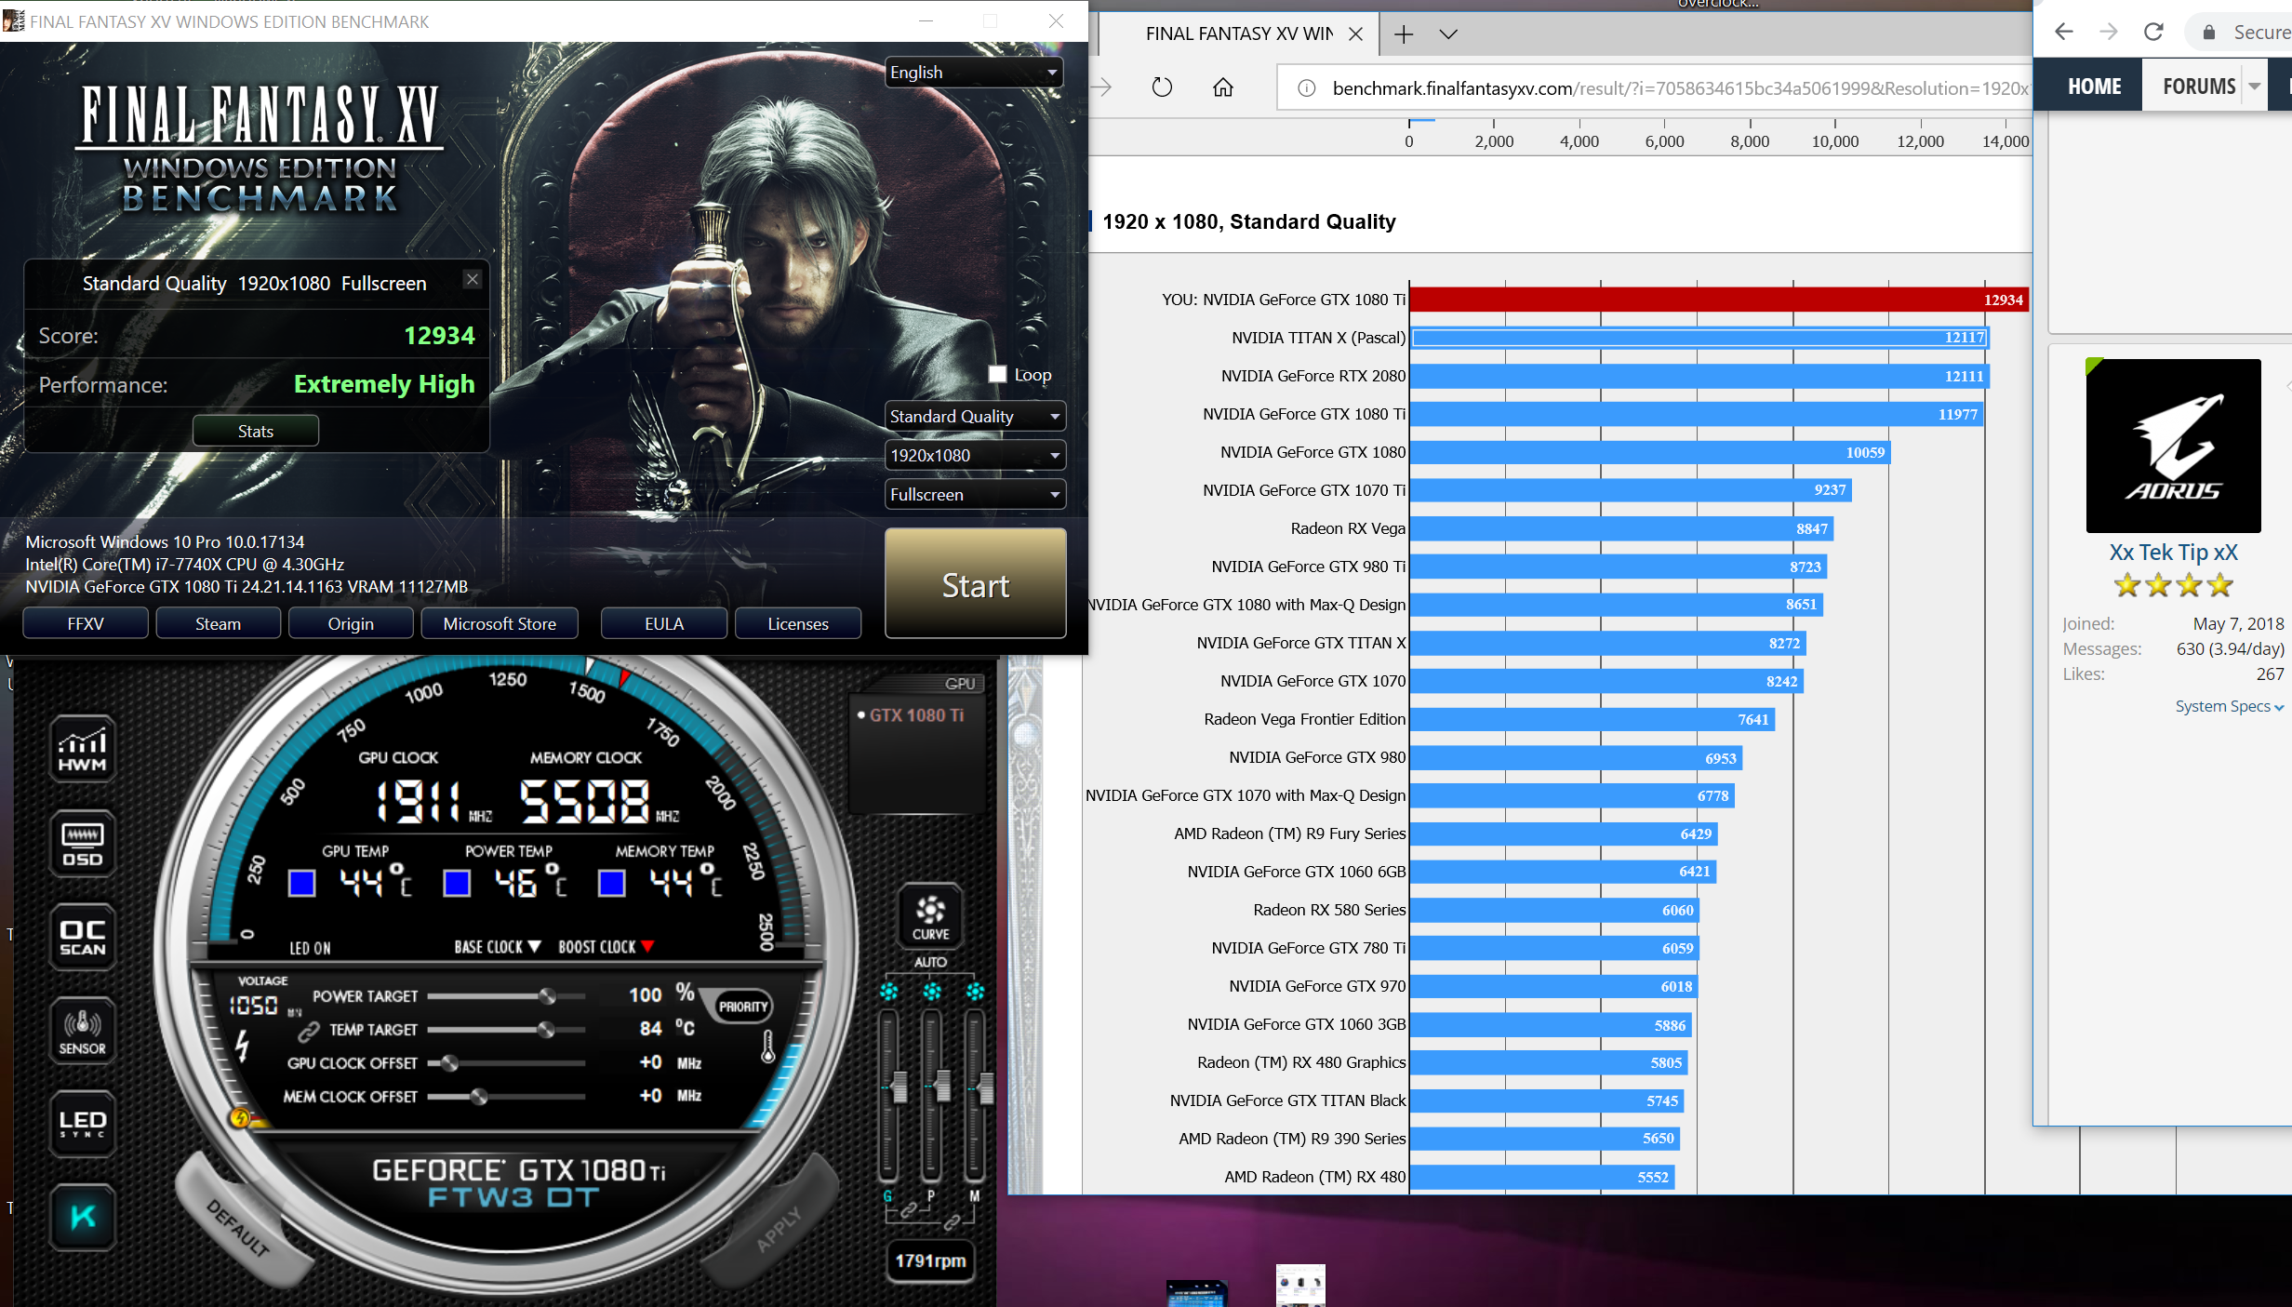Close the benchmark score panel
Screen dimensions: 2292x1307
click(x=473, y=279)
